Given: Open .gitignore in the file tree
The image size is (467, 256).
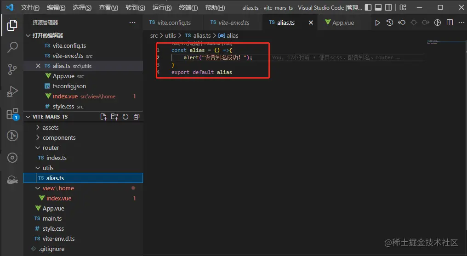Looking at the screenshot, I should [83, 249].
